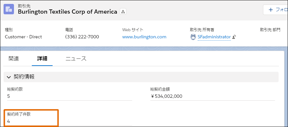This screenshot has height=127, width=288.
Task: Switch to the 関連 tab
Action: [14, 59]
